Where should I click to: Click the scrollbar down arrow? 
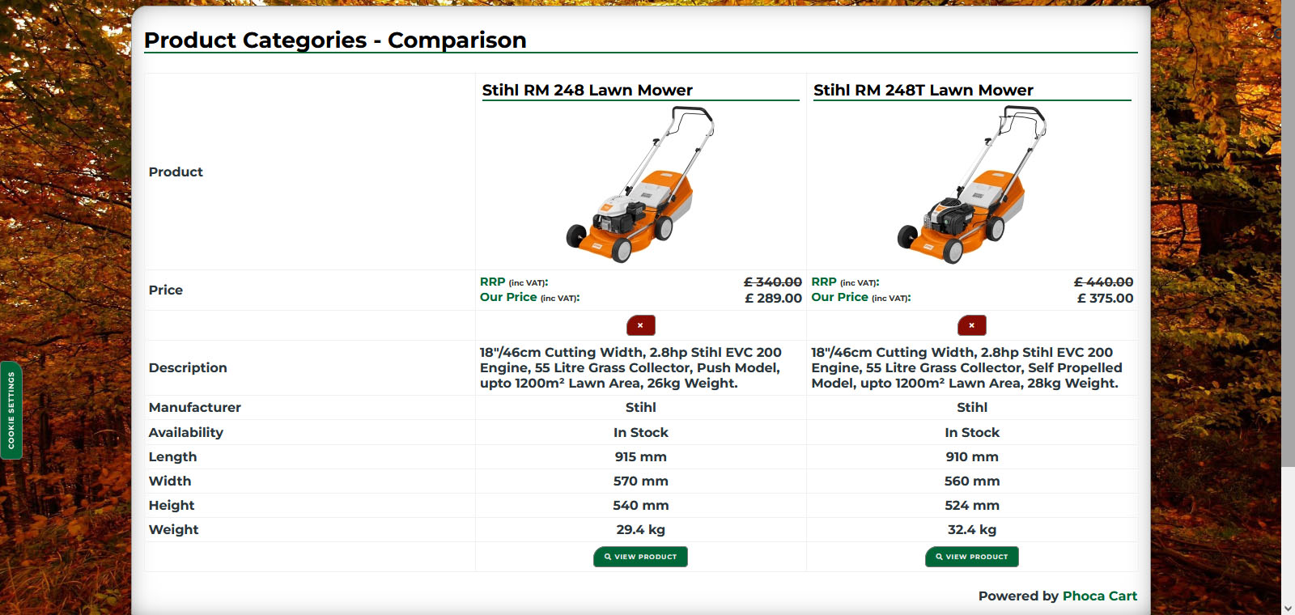tap(1288, 608)
